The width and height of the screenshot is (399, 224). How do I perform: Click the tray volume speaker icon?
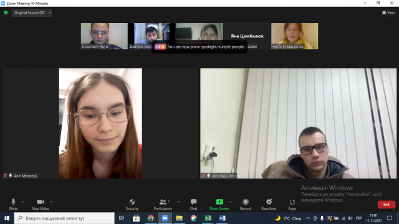pyautogui.click(x=350, y=218)
